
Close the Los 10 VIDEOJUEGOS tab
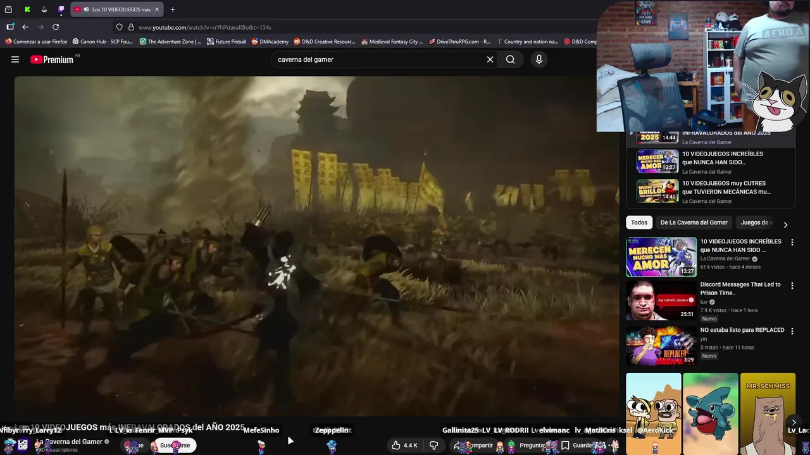157,9
